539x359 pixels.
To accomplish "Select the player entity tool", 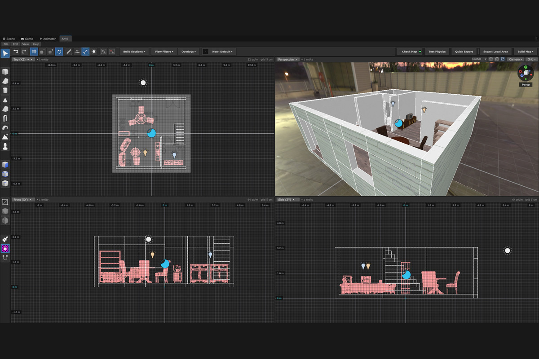I will pos(5,146).
